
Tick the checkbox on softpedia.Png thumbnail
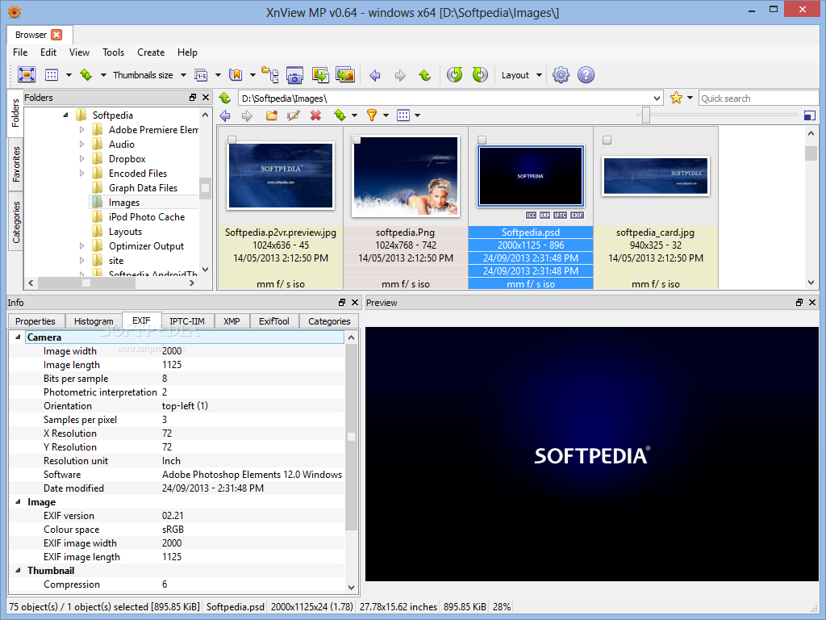point(357,140)
